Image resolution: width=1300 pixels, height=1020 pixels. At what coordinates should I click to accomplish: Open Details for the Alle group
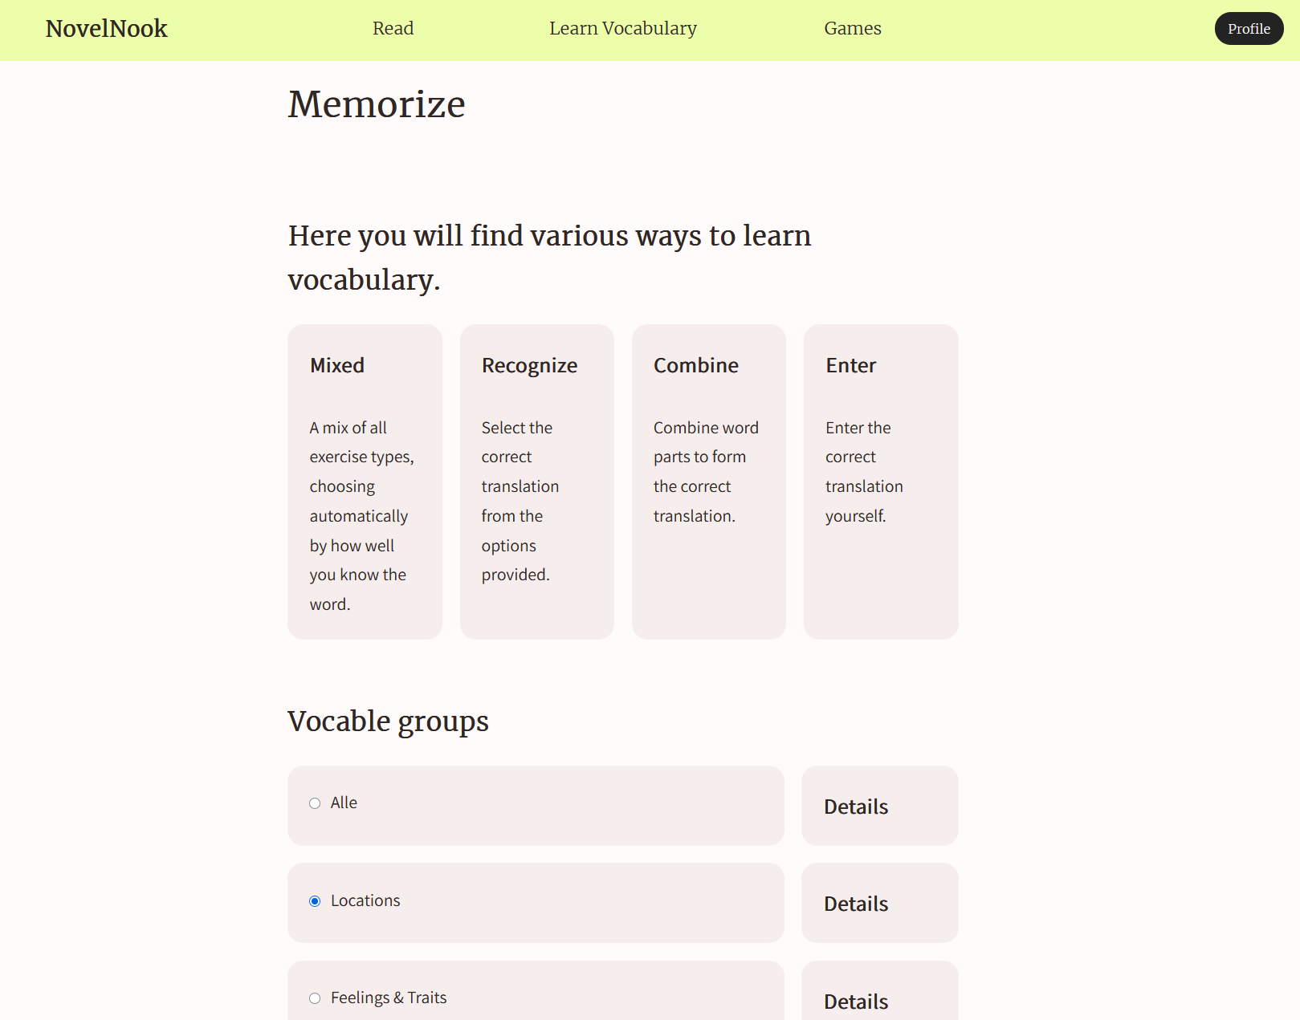[879, 806]
